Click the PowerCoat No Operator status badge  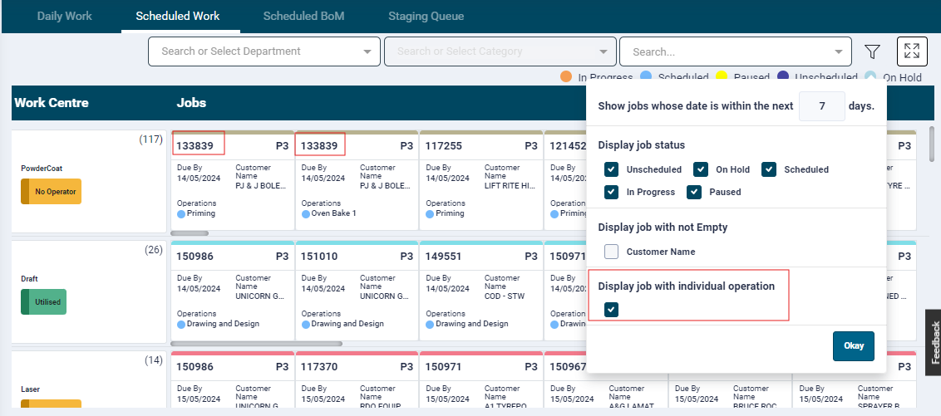click(52, 191)
